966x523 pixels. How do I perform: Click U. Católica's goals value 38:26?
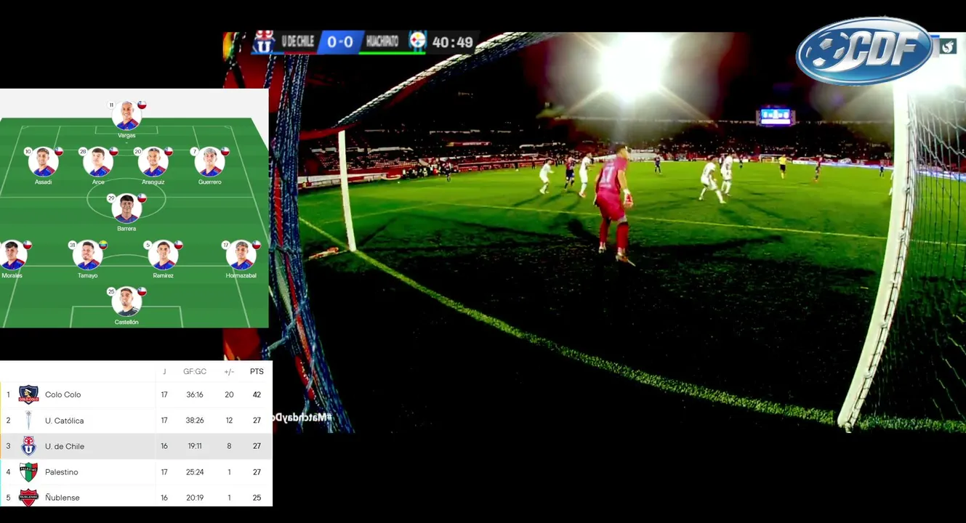point(195,421)
